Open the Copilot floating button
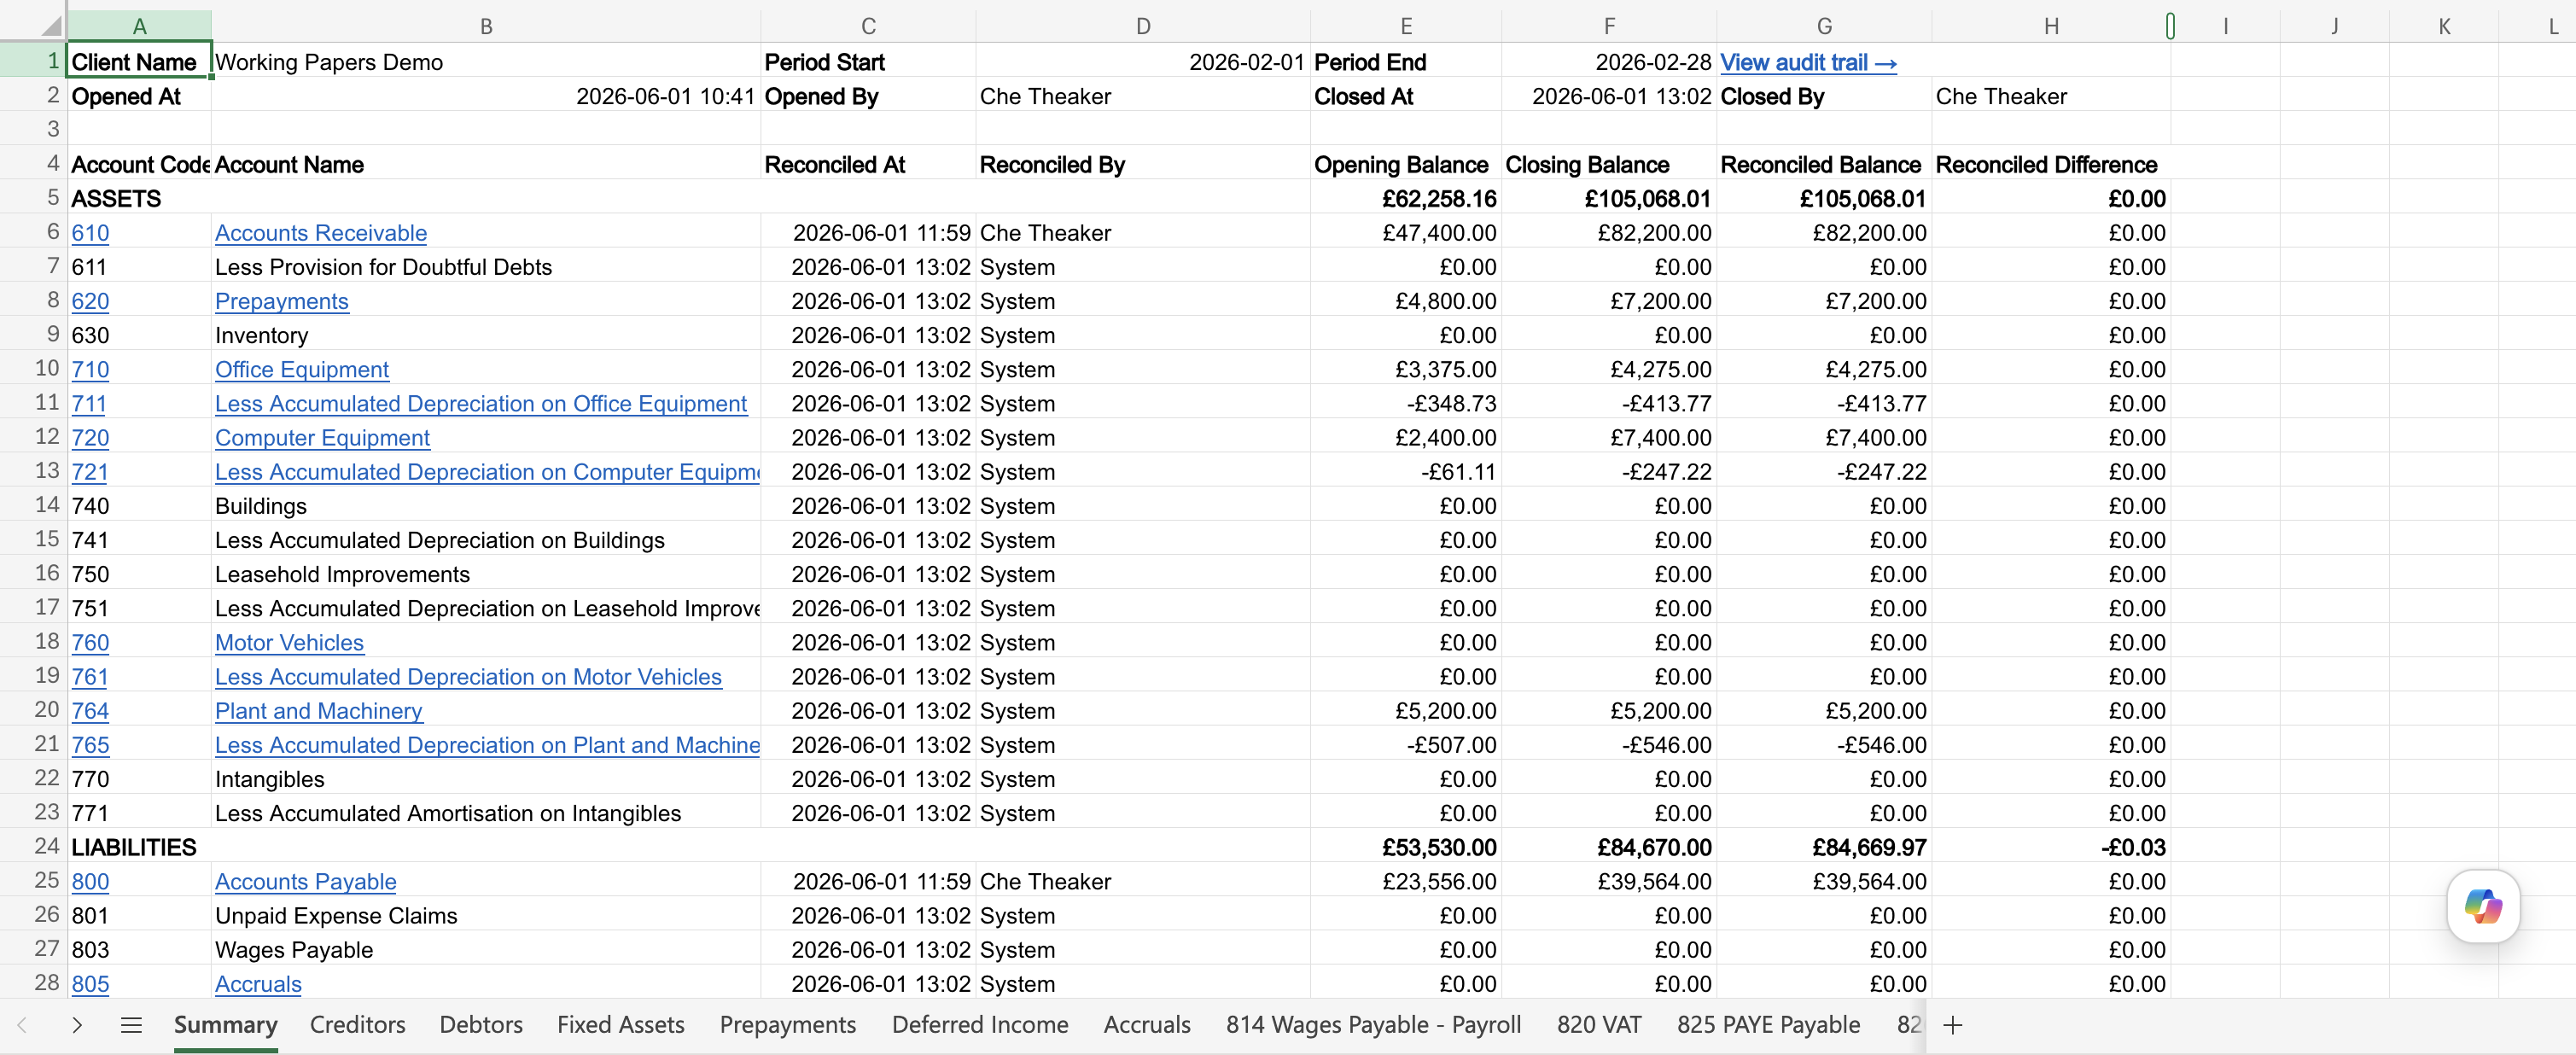This screenshot has width=2576, height=1055. [x=2482, y=906]
